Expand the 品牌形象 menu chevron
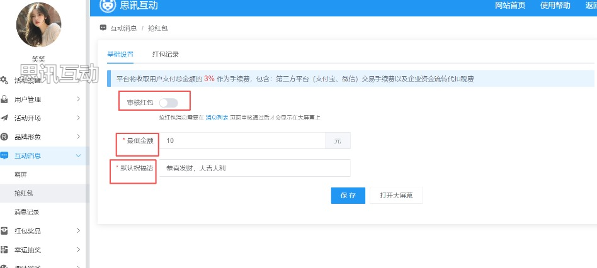This screenshot has width=597, height=268. point(78,137)
